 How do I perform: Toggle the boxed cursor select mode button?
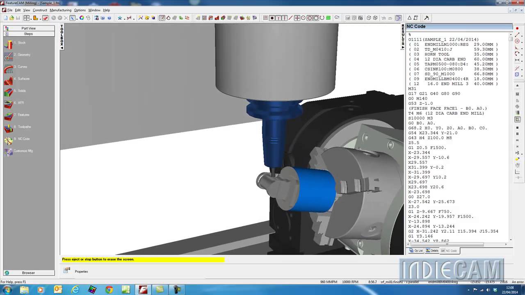(72, 18)
